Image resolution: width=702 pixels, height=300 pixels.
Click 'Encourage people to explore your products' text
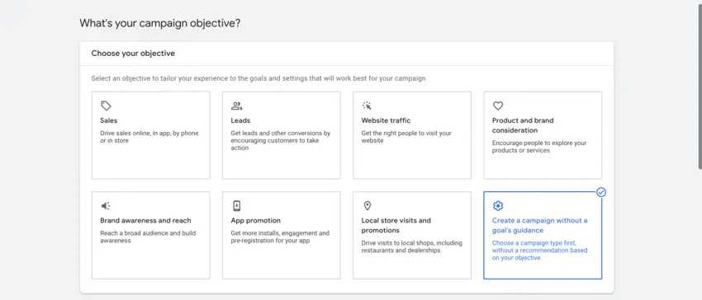pyautogui.click(x=539, y=147)
